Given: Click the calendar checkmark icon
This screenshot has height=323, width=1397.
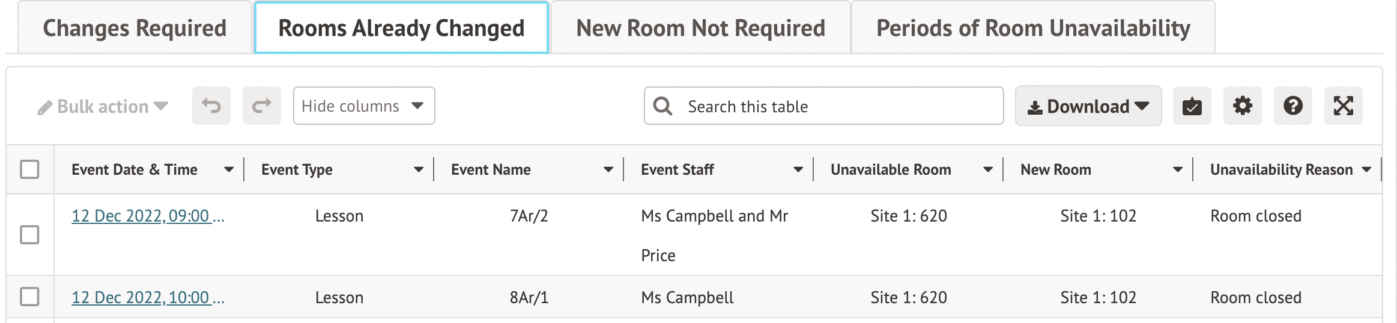Looking at the screenshot, I should [1192, 106].
